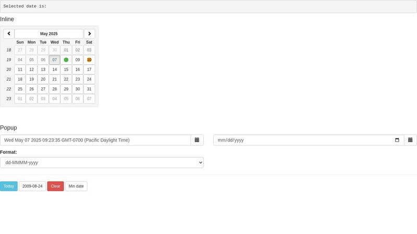
Task: Select date 05 in week 19
Action: point(32,60)
